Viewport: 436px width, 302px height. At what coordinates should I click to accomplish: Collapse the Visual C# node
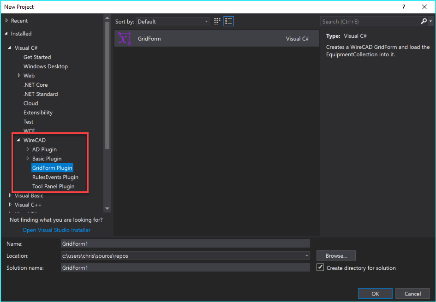pos(10,48)
